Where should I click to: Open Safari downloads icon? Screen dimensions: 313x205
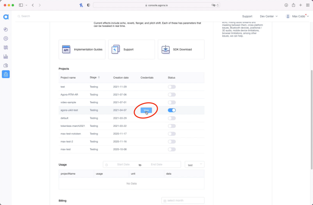(x=286, y=5)
